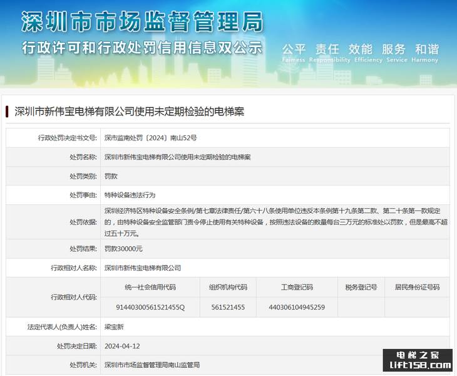This screenshot has height=376, width=457.
Task: Click the 处罚名称 value text
Action: point(178,157)
